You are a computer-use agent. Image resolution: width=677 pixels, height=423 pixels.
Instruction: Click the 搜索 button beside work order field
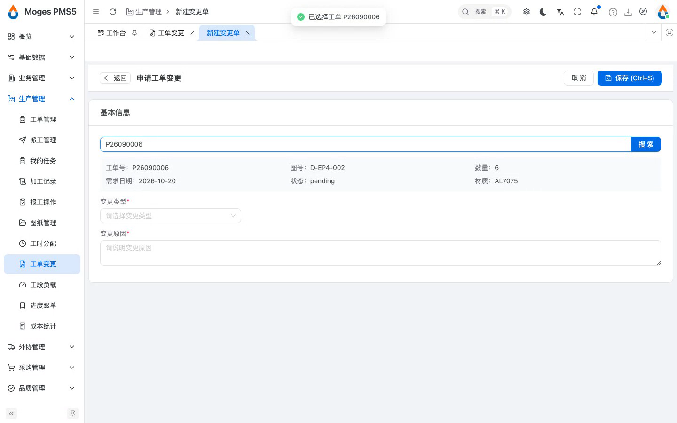(x=646, y=144)
